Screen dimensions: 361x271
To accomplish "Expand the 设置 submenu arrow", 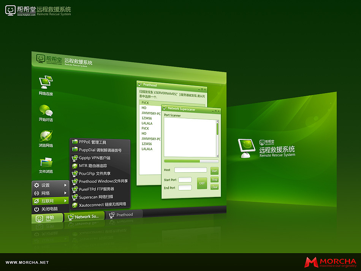I will (65, 185).
